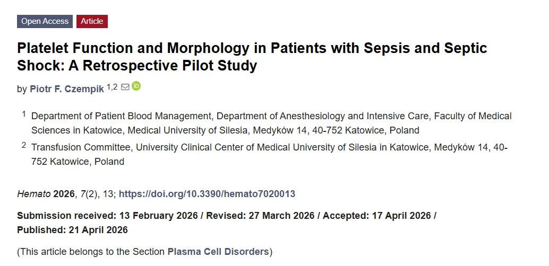This screenshot has height=266, width=549.
Task: Click the Revised 27 March 2026 text
Action: click(260, 216)
